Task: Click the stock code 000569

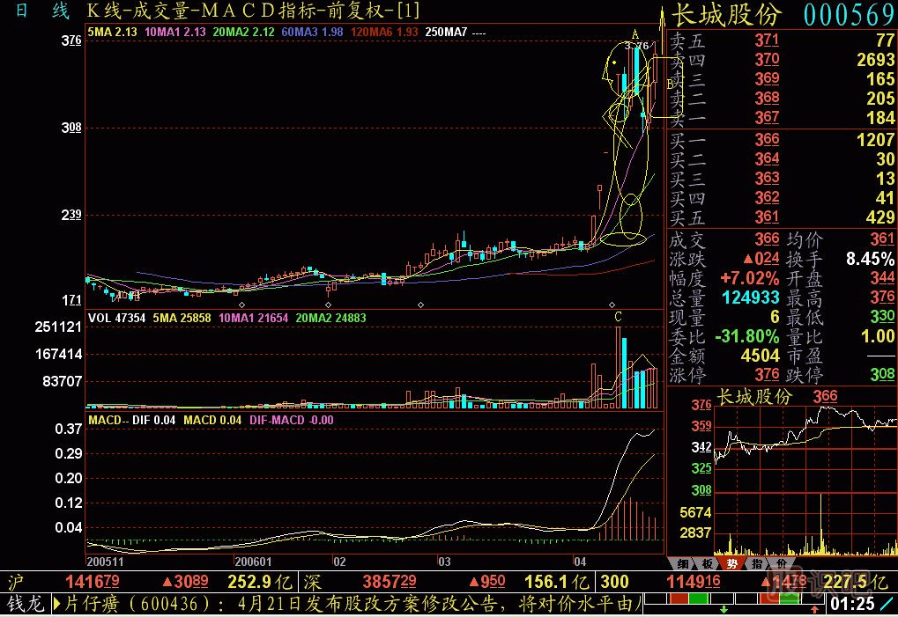Action: pyautogui.click(x=850, y=15)
